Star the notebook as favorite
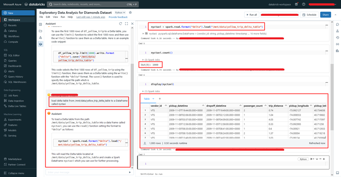Screen dimensions: 341x177 click(130, 13)
